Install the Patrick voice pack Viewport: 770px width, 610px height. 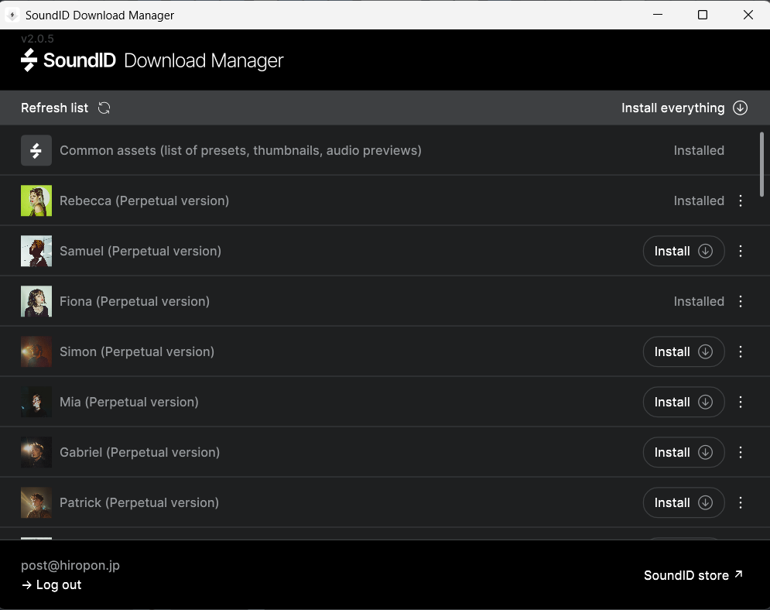click(683, 502)
